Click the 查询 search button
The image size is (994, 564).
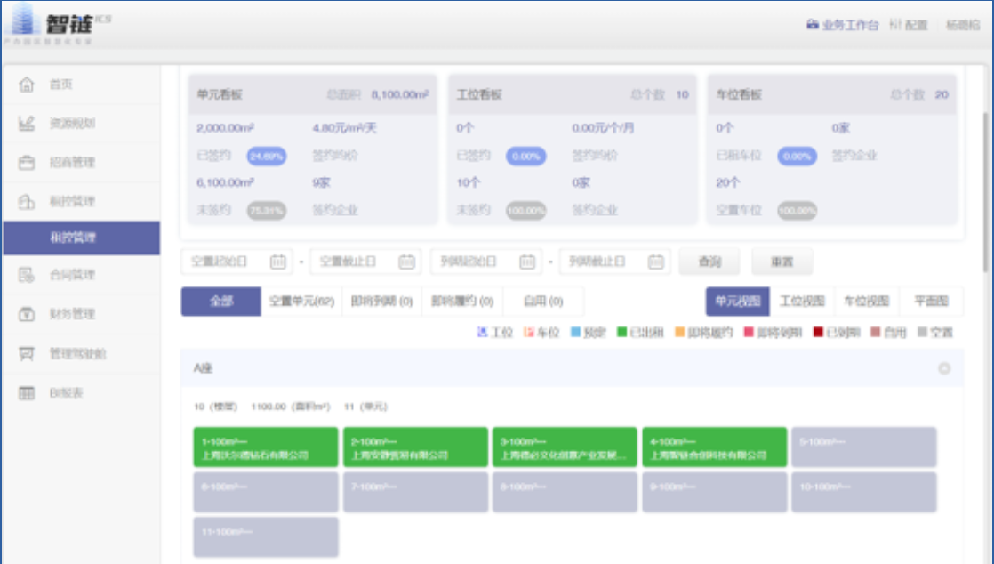click(x=709, y=262)
